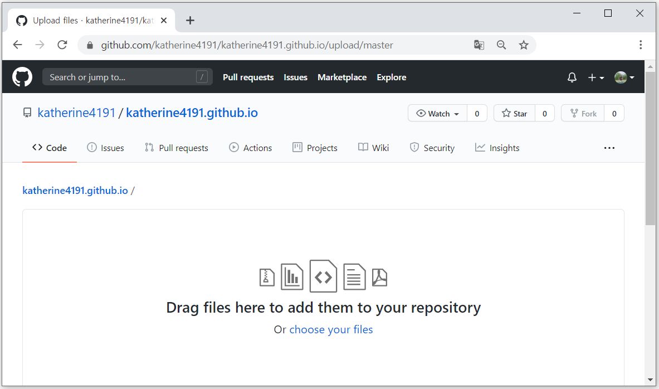Click the browser forward arrow

click(40, 45)
